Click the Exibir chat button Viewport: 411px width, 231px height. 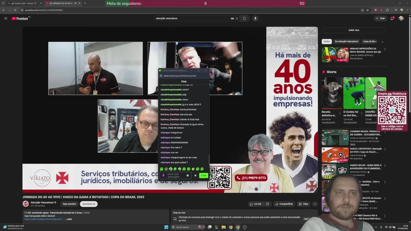click(354, 30)
